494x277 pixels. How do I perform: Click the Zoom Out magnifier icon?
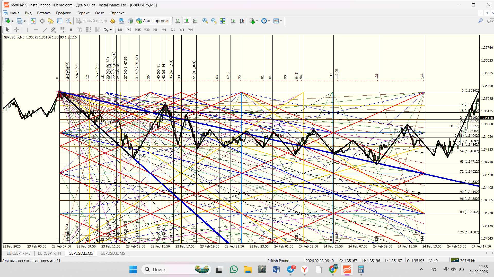coord(214,21)
